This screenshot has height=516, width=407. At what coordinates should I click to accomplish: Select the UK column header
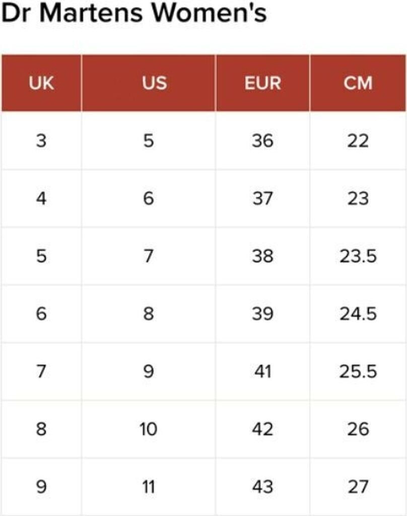coord(41,83)
